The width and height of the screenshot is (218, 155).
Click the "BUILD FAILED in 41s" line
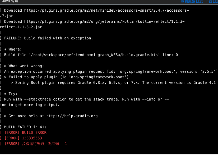tap(25, 127)
